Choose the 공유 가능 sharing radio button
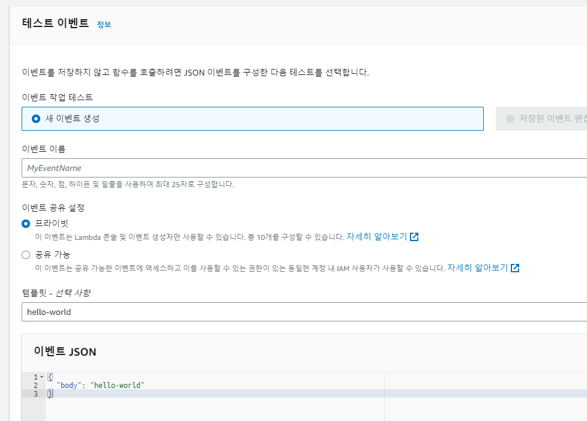 pyautogui.click(x=26, y=255)
